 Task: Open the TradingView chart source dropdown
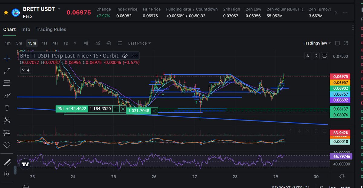point(317,43)
